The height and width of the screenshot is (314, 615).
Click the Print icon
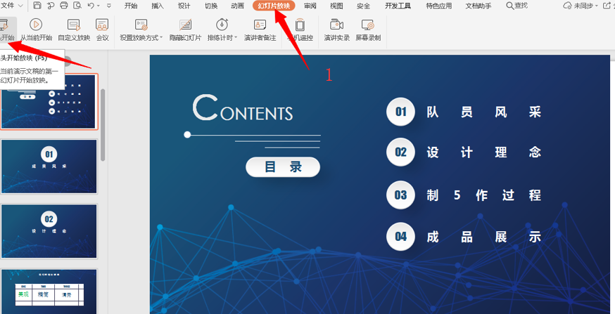63,6
